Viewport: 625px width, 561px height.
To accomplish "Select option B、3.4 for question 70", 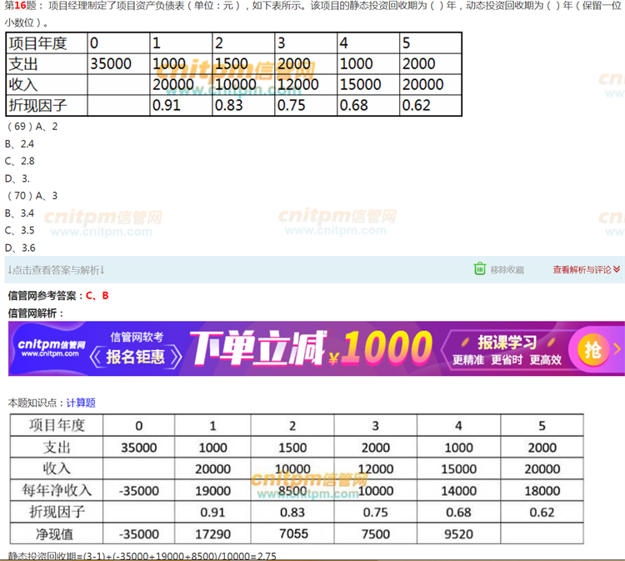I will (x=20, y=213).
